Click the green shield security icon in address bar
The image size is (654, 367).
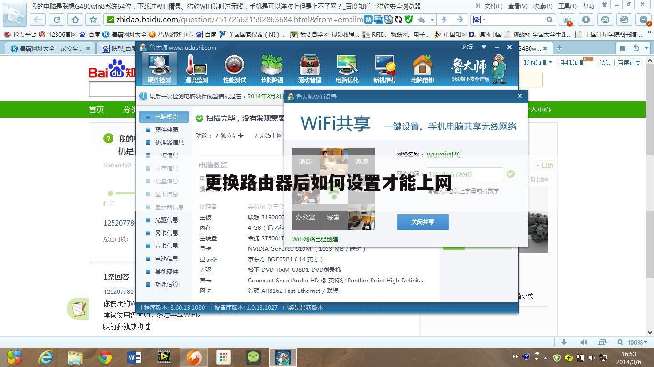408,20
